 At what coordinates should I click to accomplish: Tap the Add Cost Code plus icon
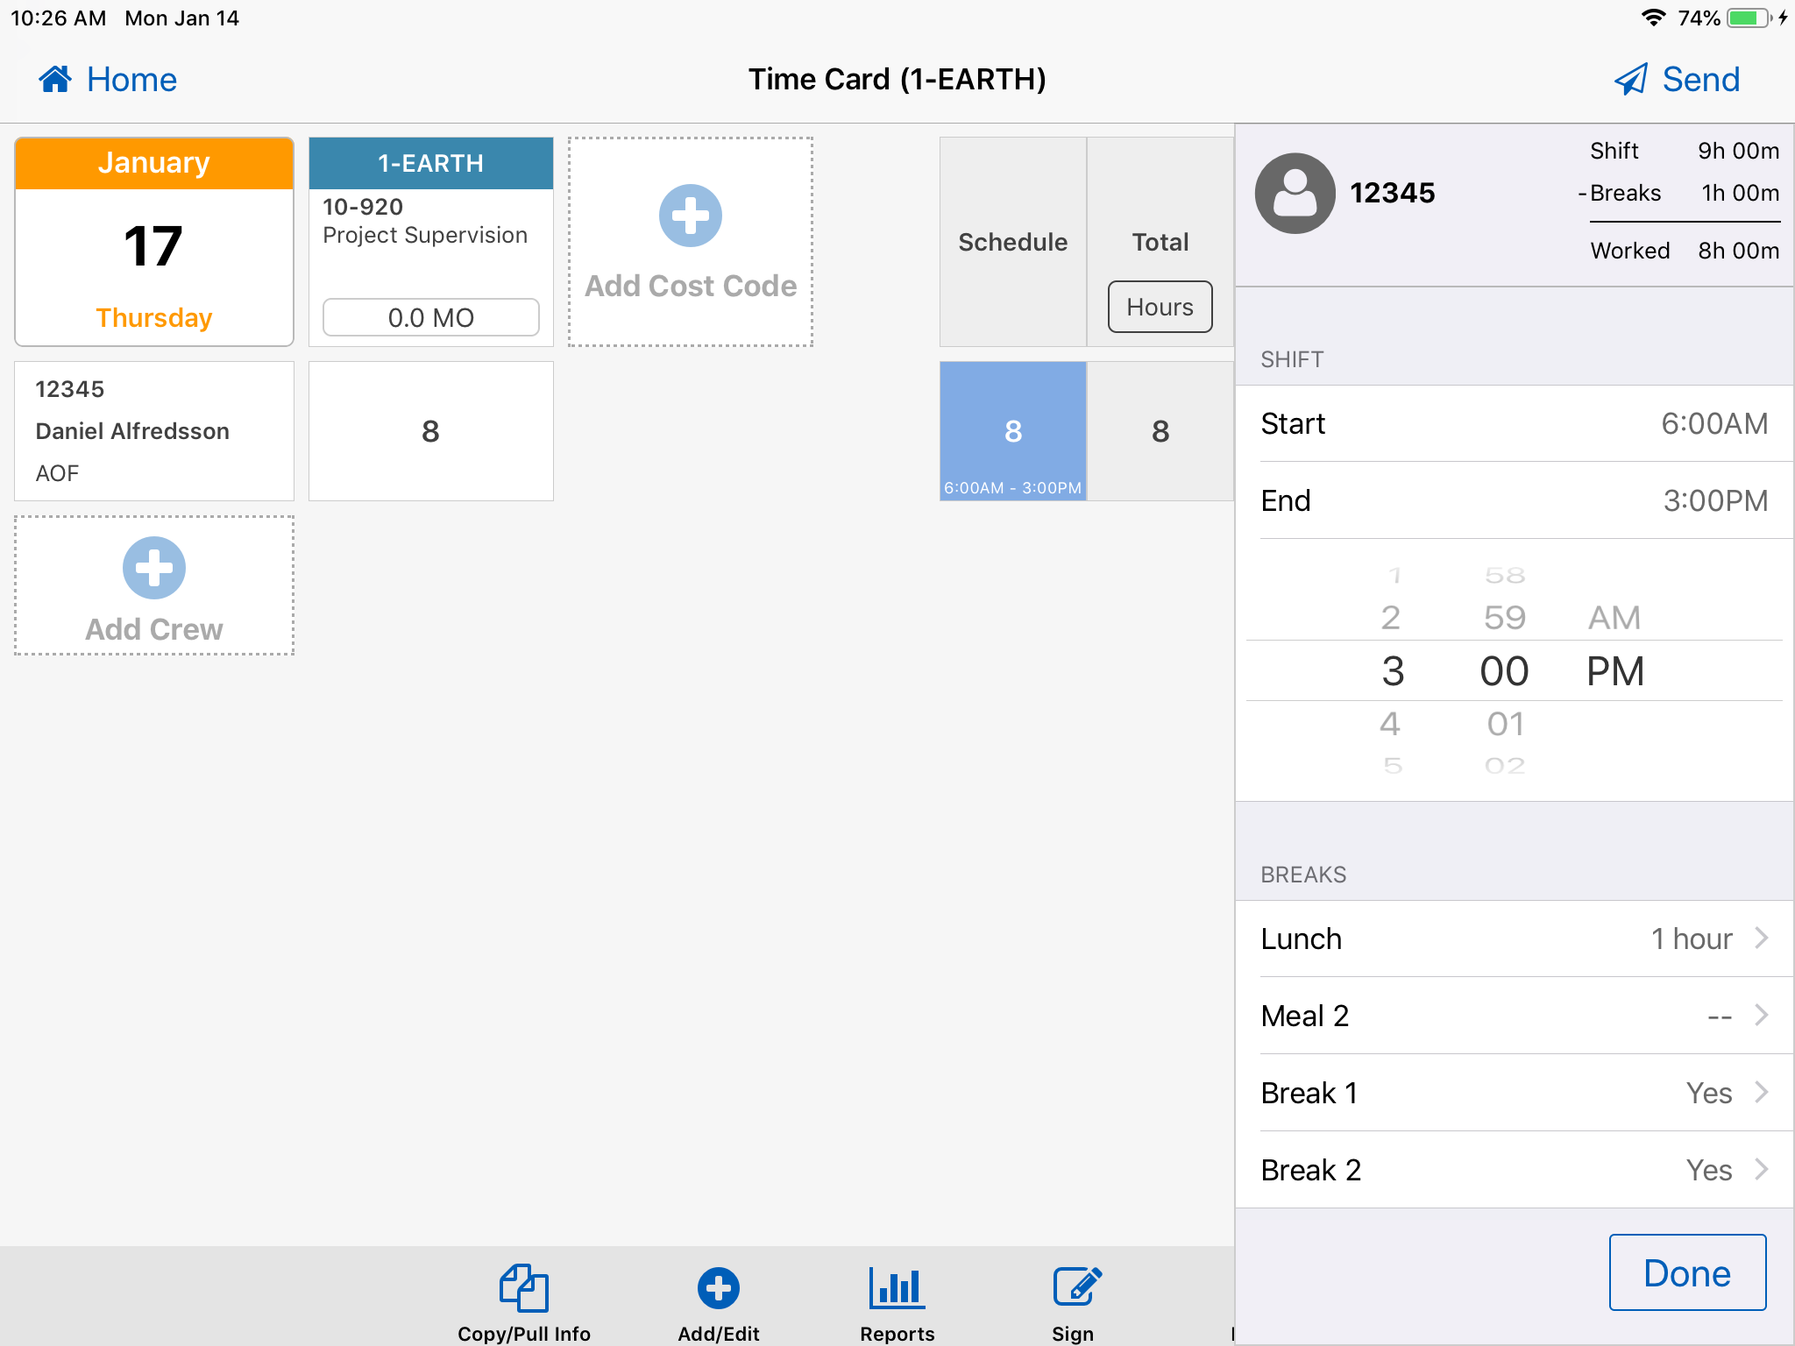click(x=690, y=216)
